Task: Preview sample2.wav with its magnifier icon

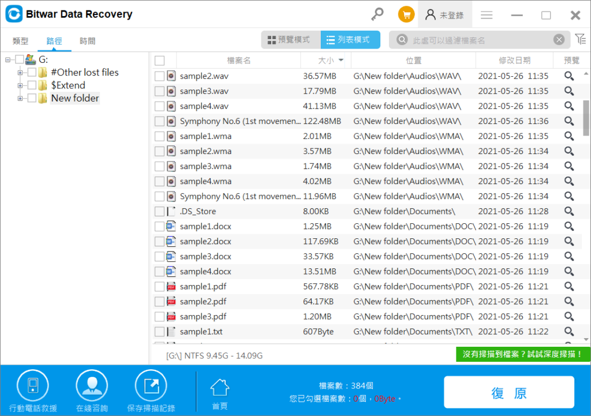Action: coord(568,76)
